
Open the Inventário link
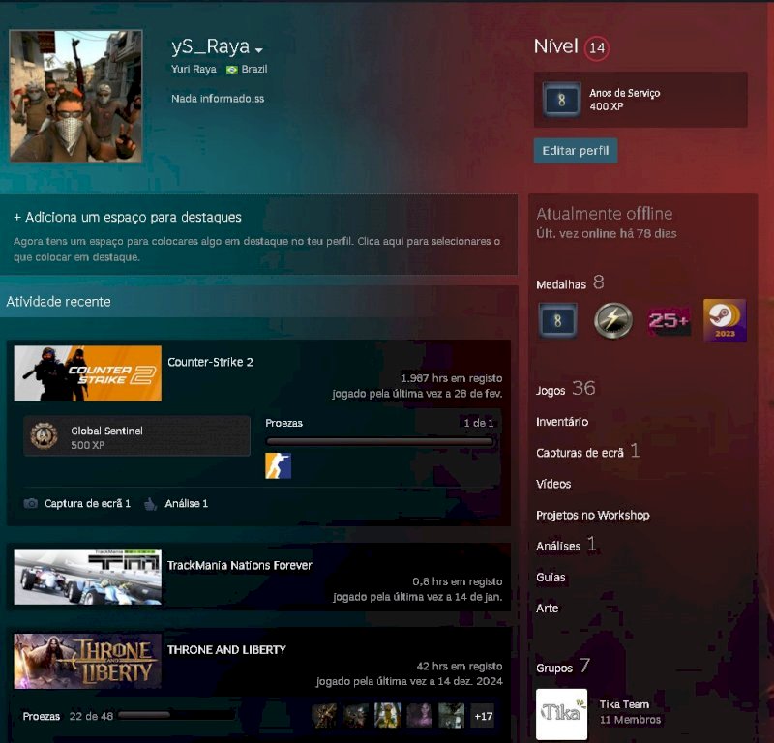(562, 422)
